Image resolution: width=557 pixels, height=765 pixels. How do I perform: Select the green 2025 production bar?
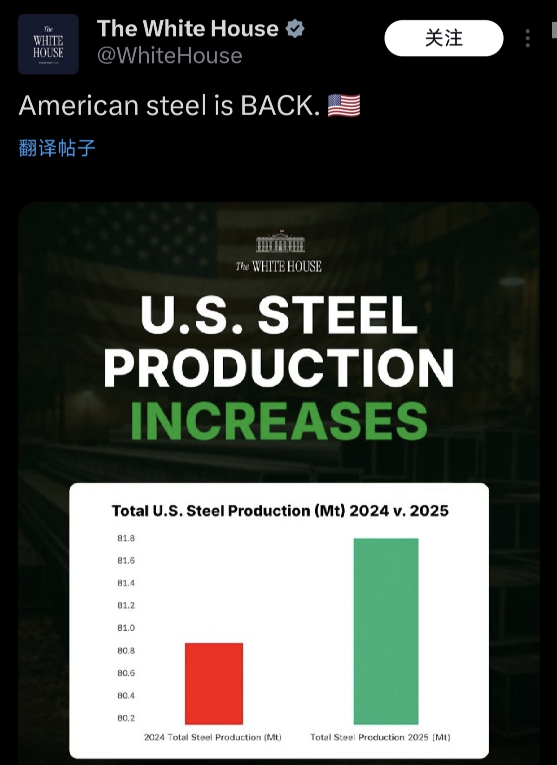(386, 631)
